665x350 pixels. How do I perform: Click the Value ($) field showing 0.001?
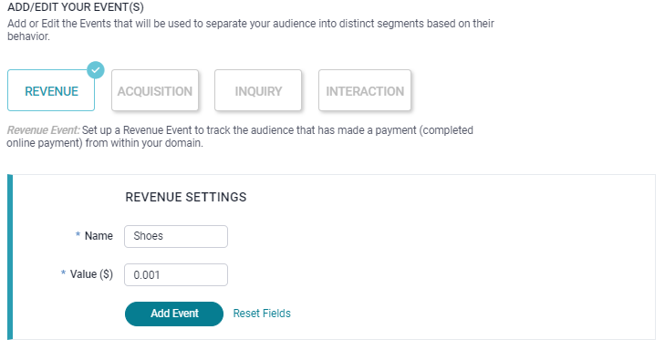pos(176,275)
